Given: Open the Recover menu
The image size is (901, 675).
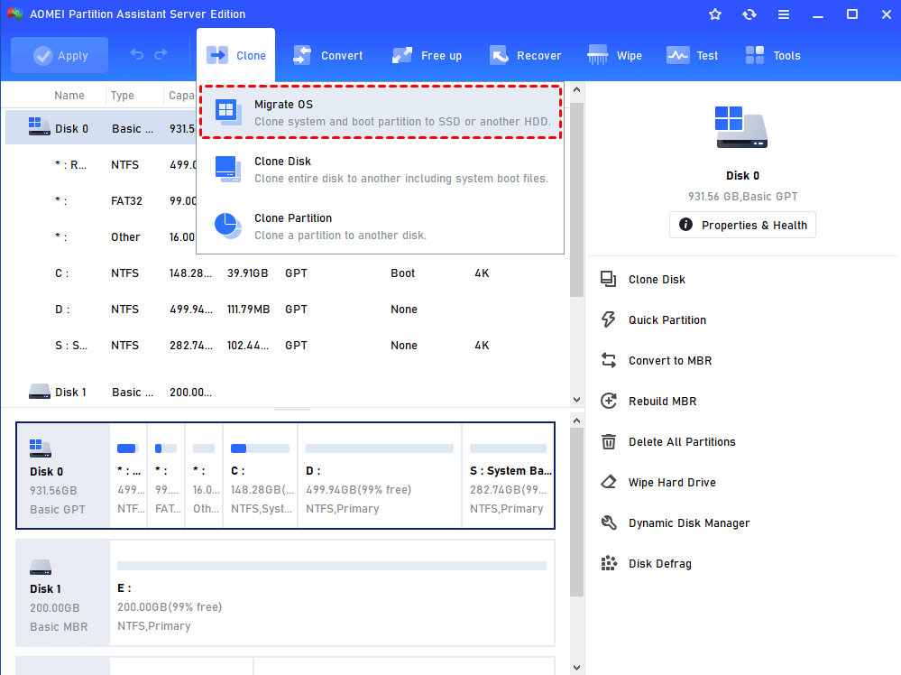Looking at the screenshot, I should (525, 55).
